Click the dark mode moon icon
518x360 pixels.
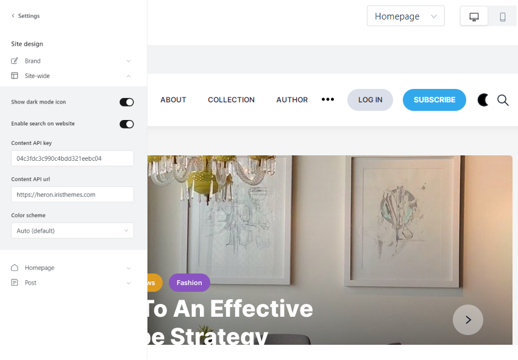click(x=483, y=100)
